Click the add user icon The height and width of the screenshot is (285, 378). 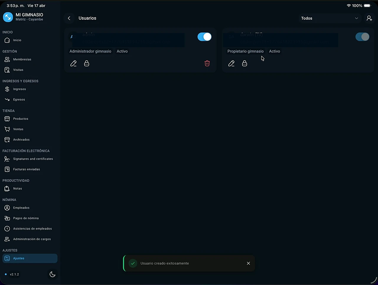(369, 18)
